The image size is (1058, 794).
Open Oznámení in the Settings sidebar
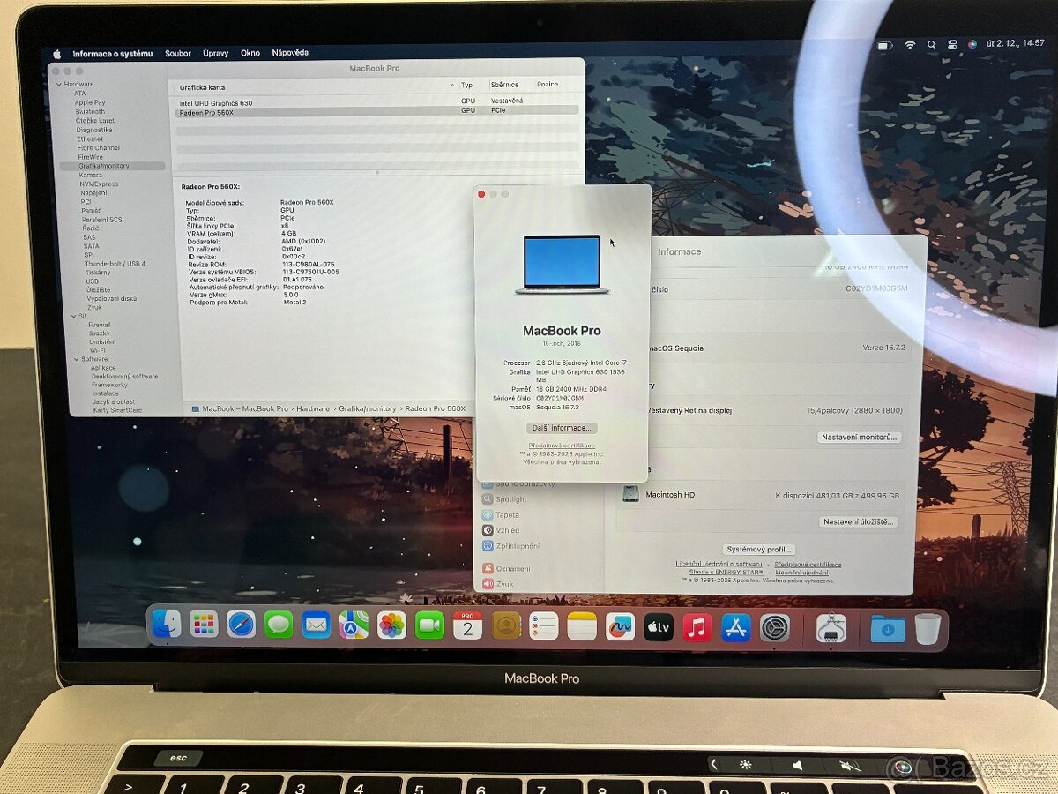coord(506,569)
